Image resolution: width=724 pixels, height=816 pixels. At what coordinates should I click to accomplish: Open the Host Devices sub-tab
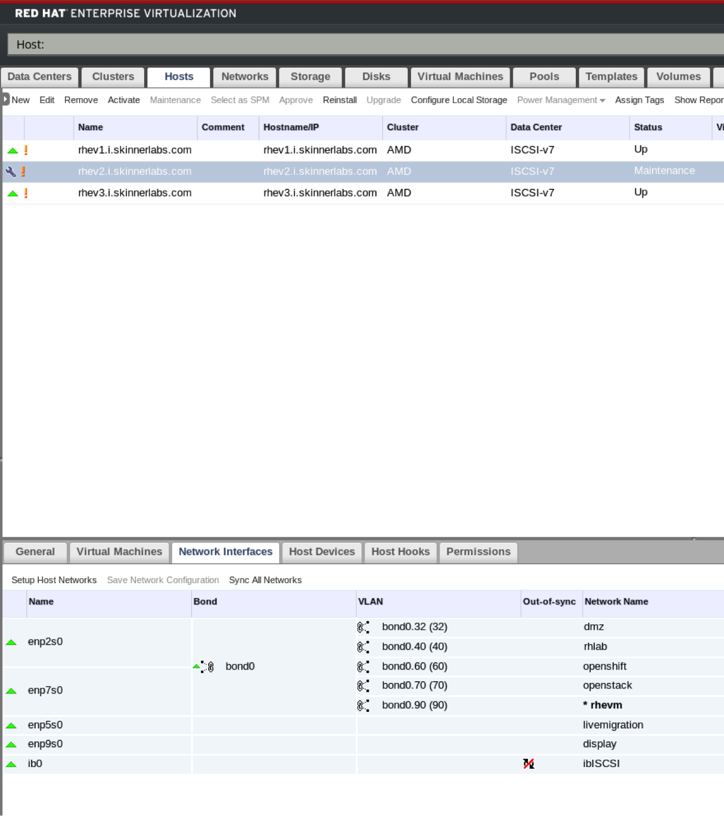click(321, 552)
